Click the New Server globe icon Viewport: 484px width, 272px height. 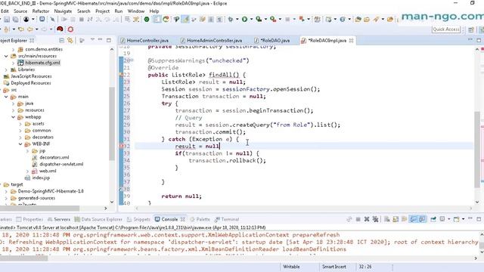tap(343, 20)
